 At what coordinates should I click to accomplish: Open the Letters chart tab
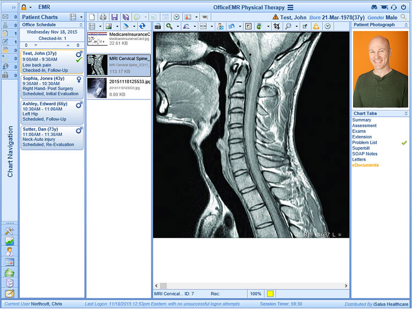[x=359, y=159]
